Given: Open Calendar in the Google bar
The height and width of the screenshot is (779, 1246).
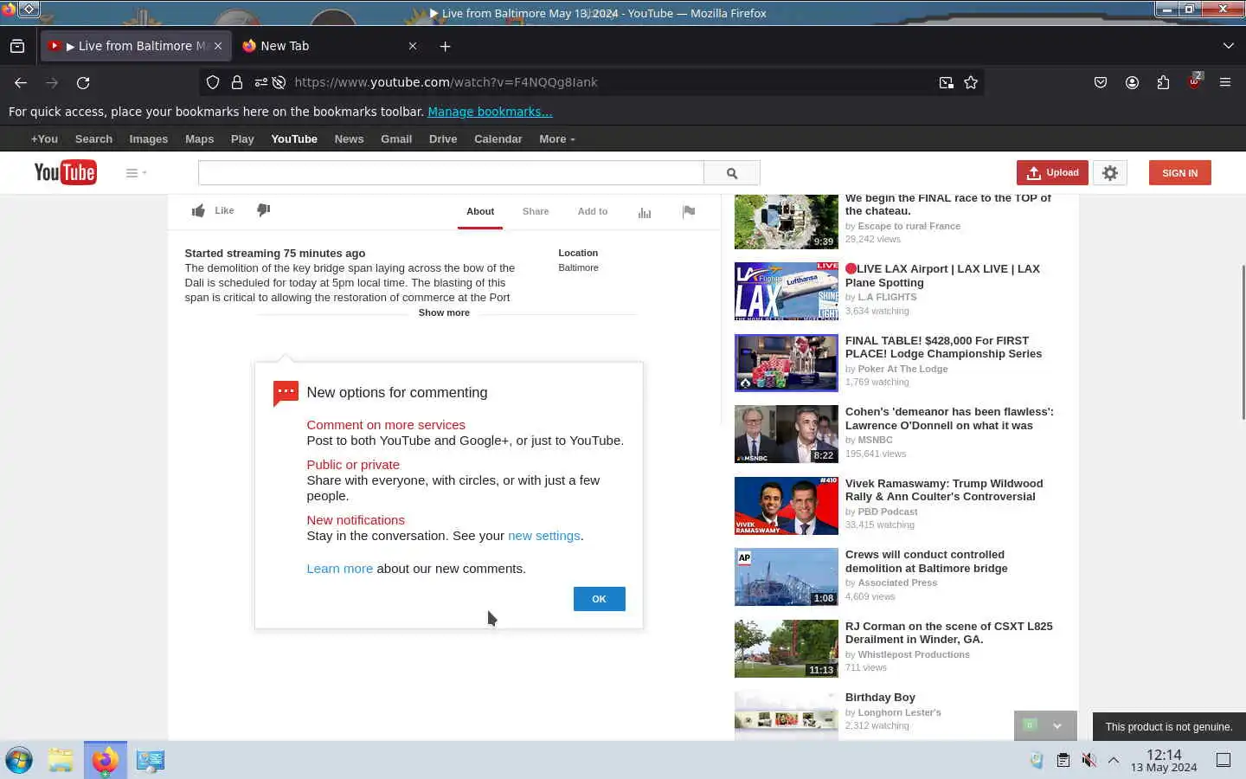Looking at the screenshot, I should [x=498, y=139].
